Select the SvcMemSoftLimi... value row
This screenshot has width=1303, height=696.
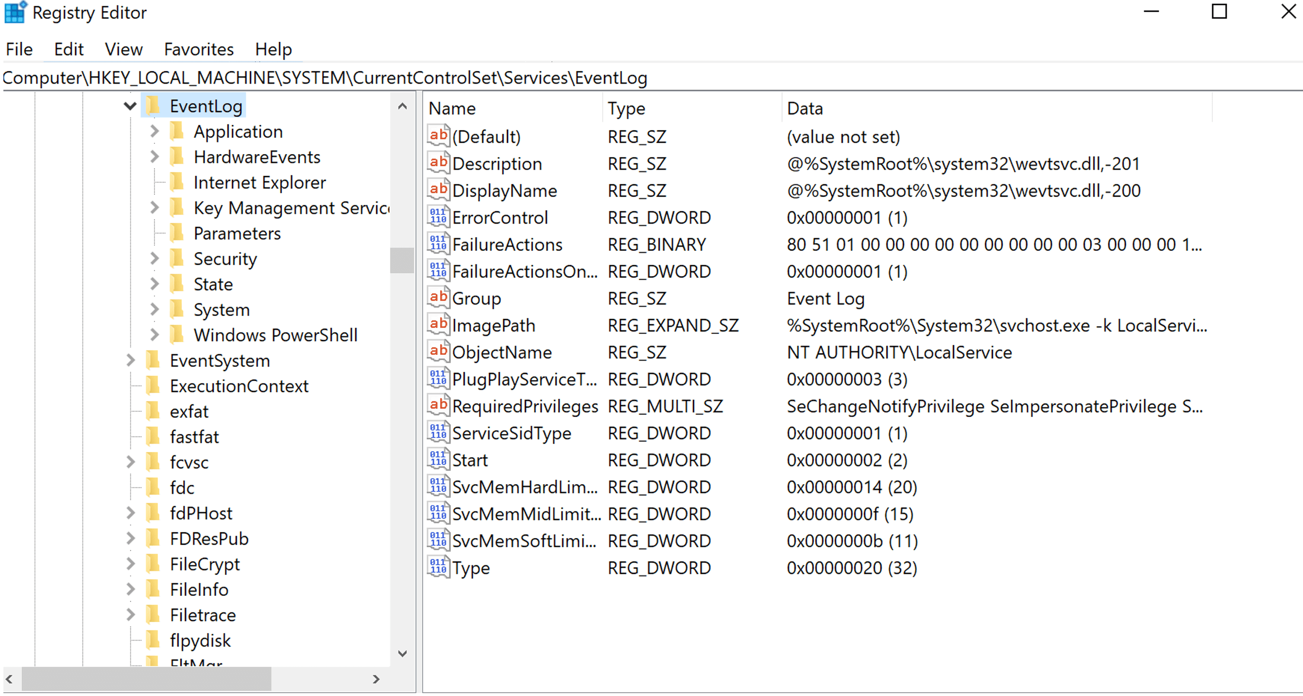(820, 540)
